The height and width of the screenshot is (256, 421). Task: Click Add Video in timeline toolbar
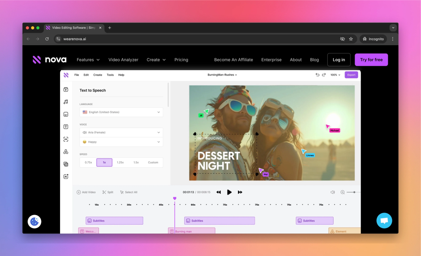click(x=86, y=192)
